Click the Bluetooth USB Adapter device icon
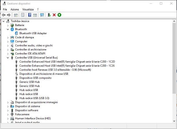The width and height of the screenshot is (177, 129). point(17,33)
